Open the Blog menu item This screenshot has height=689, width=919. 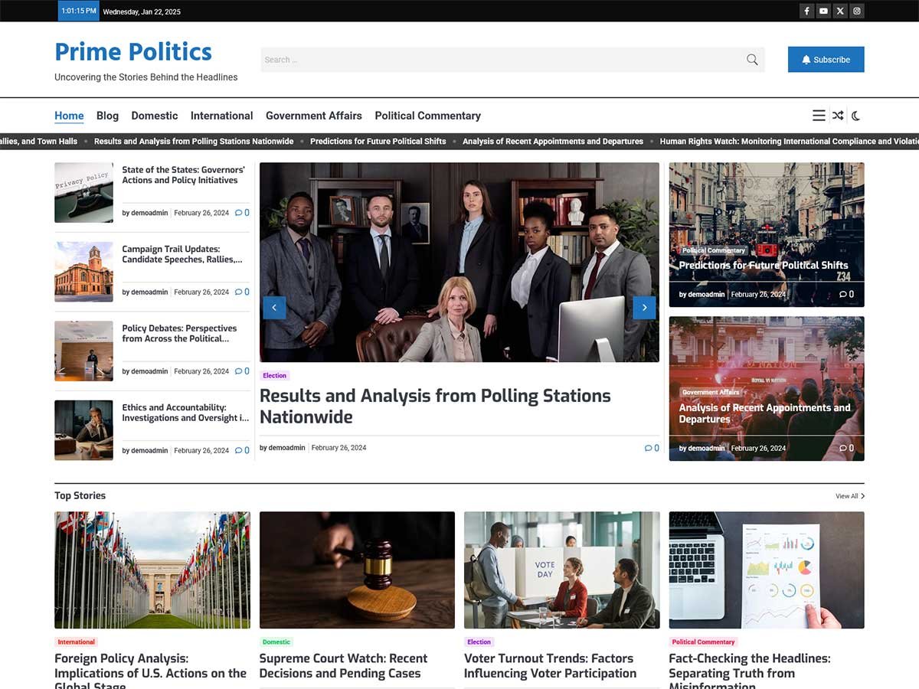(107, 116)
